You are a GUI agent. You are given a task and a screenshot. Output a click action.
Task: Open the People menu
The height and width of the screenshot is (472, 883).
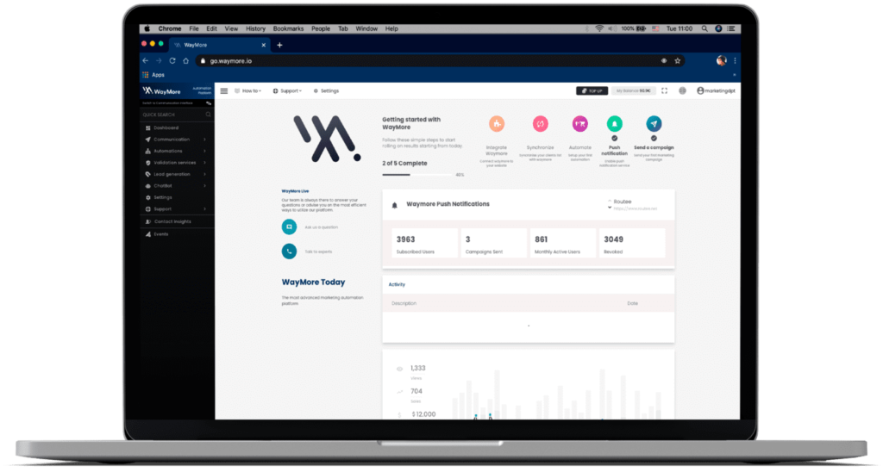[x=321, y=28]
